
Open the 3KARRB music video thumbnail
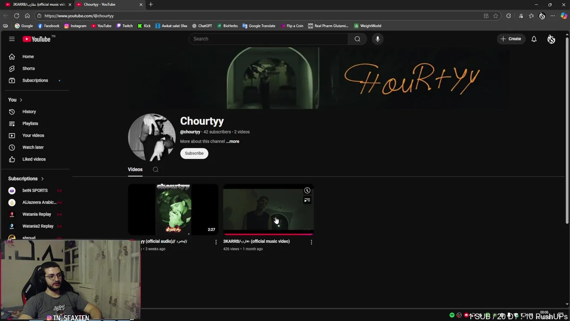tap(269, 209)
